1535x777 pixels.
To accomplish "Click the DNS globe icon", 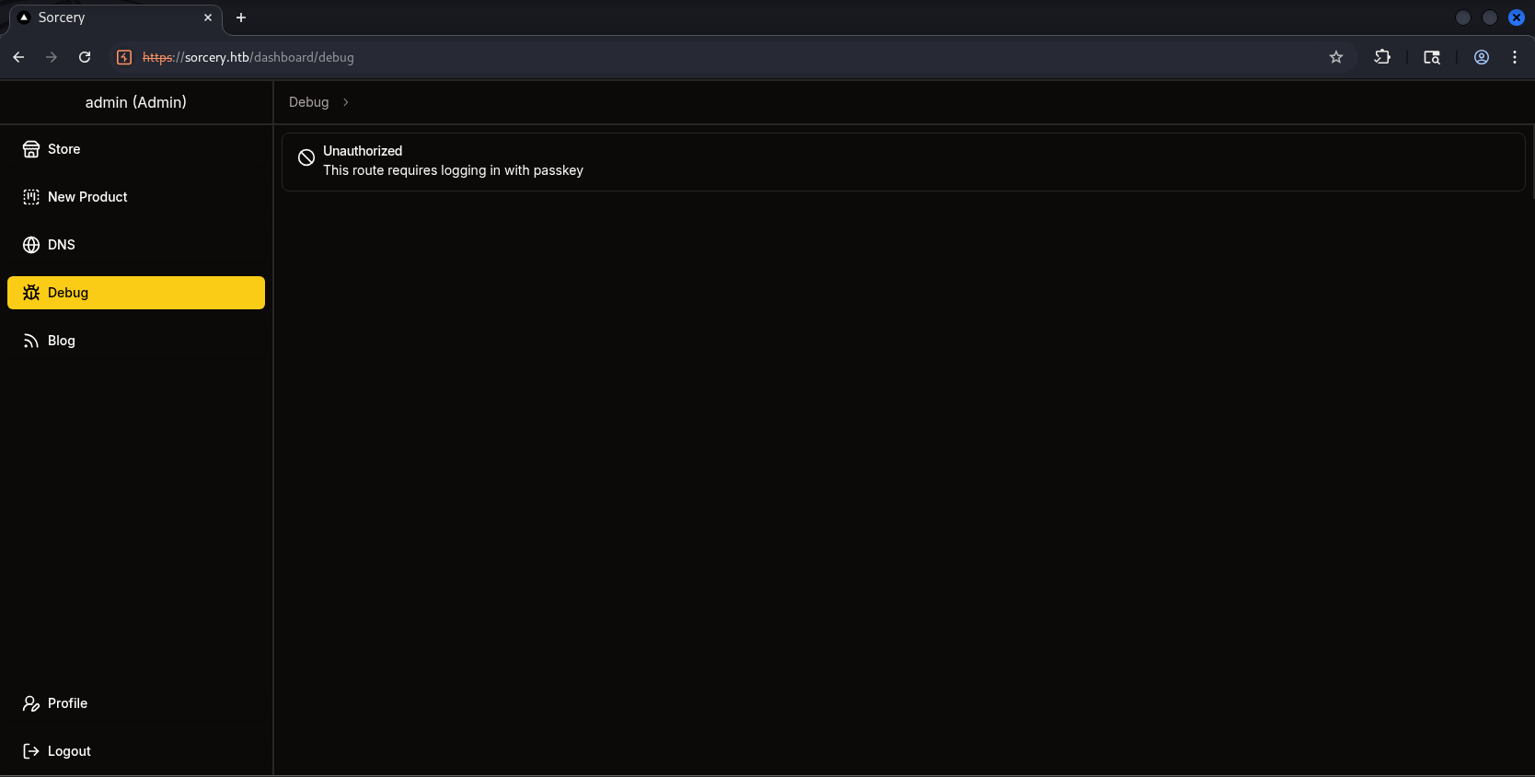I will [x=31, y=245].
